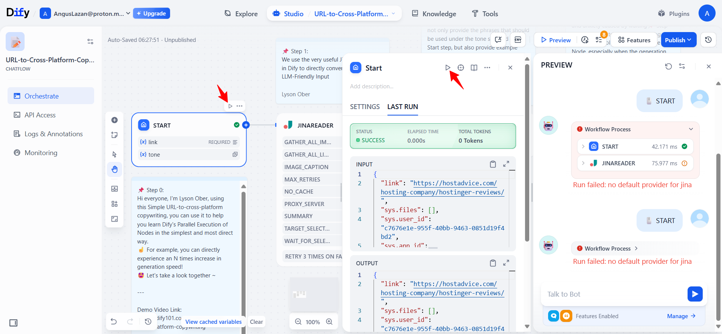
Task: Click the Upgrade button
Action: pos(152,13)
